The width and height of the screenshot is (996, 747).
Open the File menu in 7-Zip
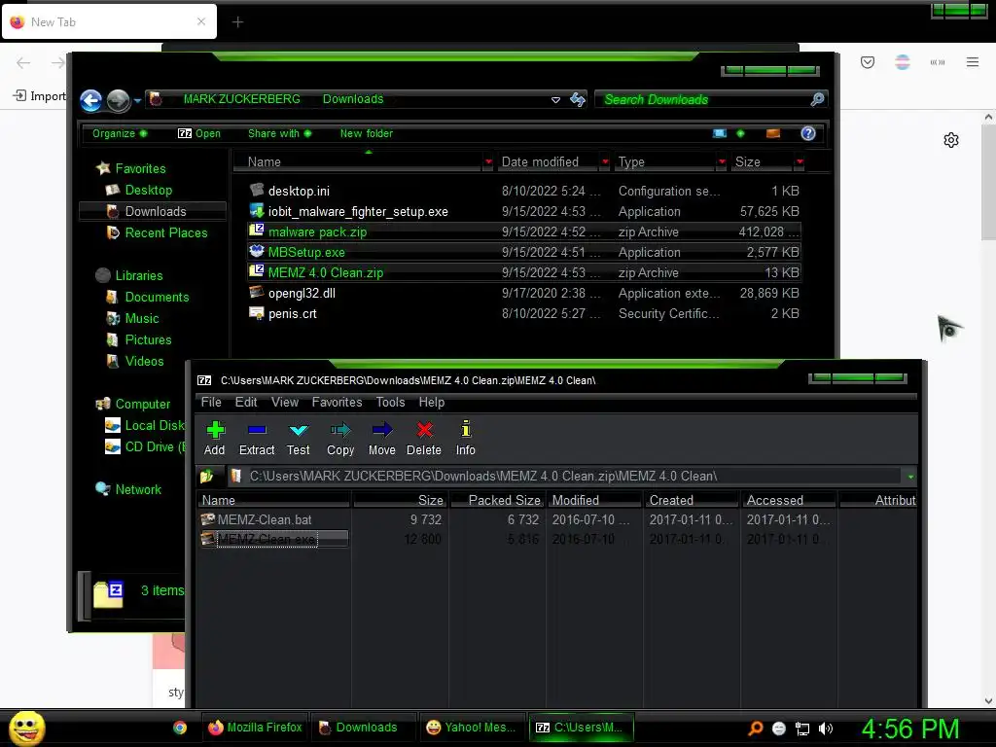[211, 402]
